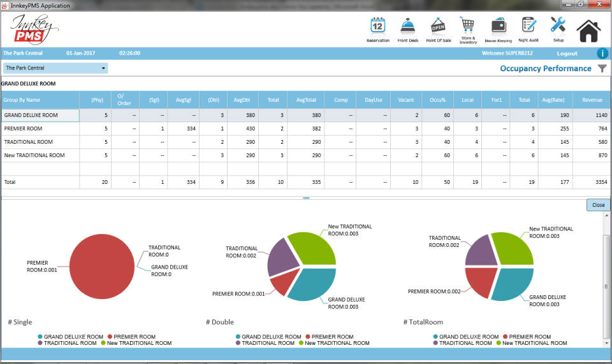Sort by Occu% column header
The height and width of the screenshot is (364, 612).
pyautogui.click(x=437, y=100)
